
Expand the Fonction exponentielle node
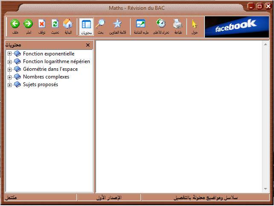(x=9, y=54)
